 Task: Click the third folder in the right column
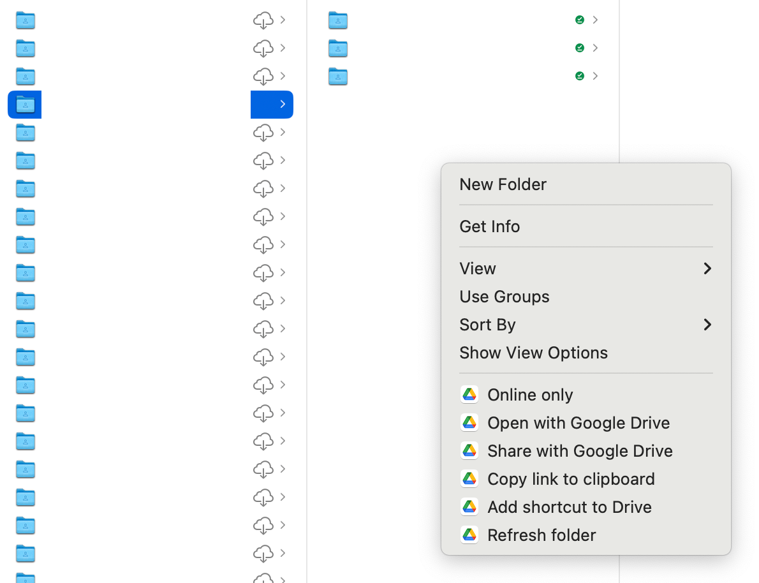point(337,77)
